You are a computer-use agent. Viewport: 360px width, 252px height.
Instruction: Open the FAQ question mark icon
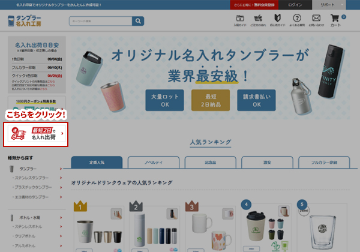[x=297, y=18]
